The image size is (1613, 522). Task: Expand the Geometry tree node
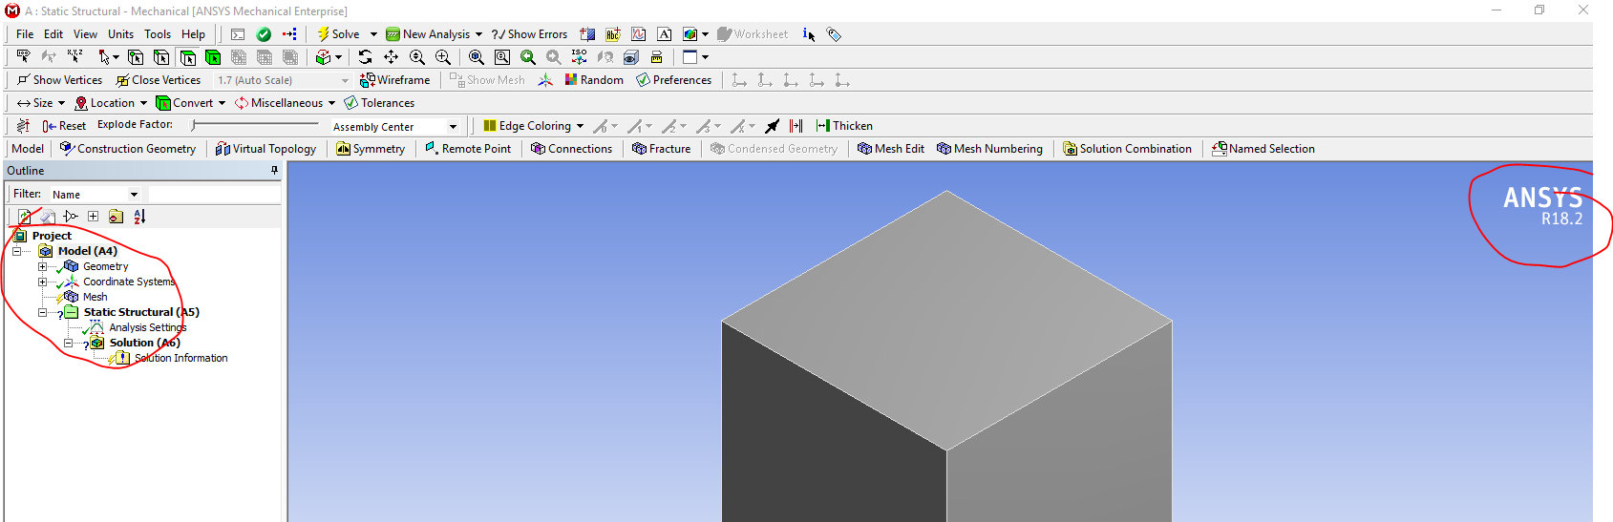coord(42,266)
